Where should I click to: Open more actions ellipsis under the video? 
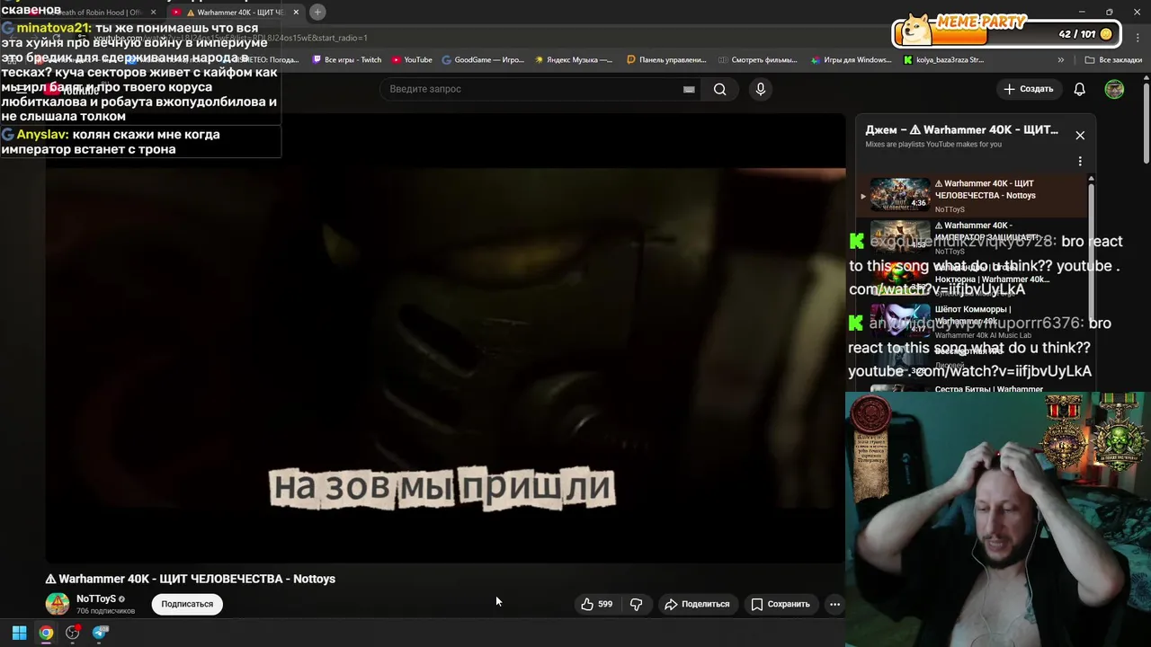click(x=834, y=604)
